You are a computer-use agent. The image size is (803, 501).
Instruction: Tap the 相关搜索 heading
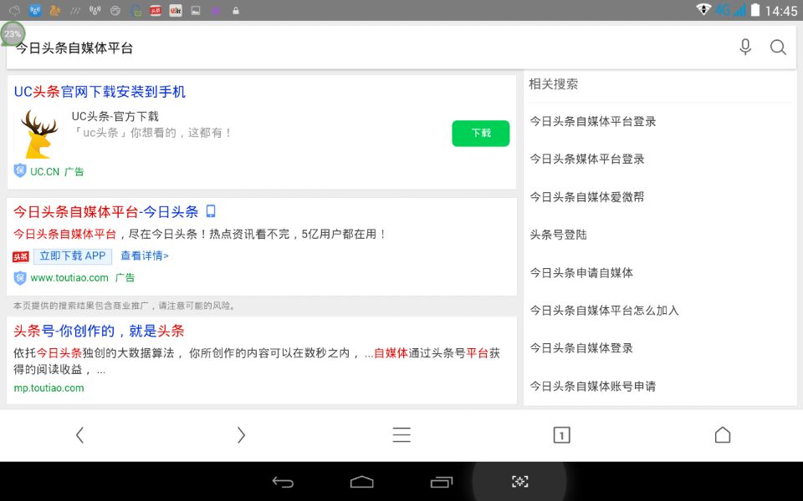pos(553,83)
